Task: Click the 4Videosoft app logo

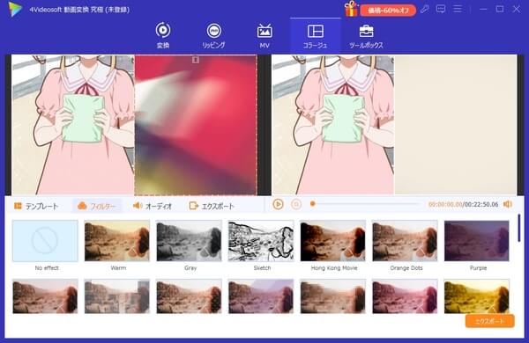Action: click(x=15, y=9)
